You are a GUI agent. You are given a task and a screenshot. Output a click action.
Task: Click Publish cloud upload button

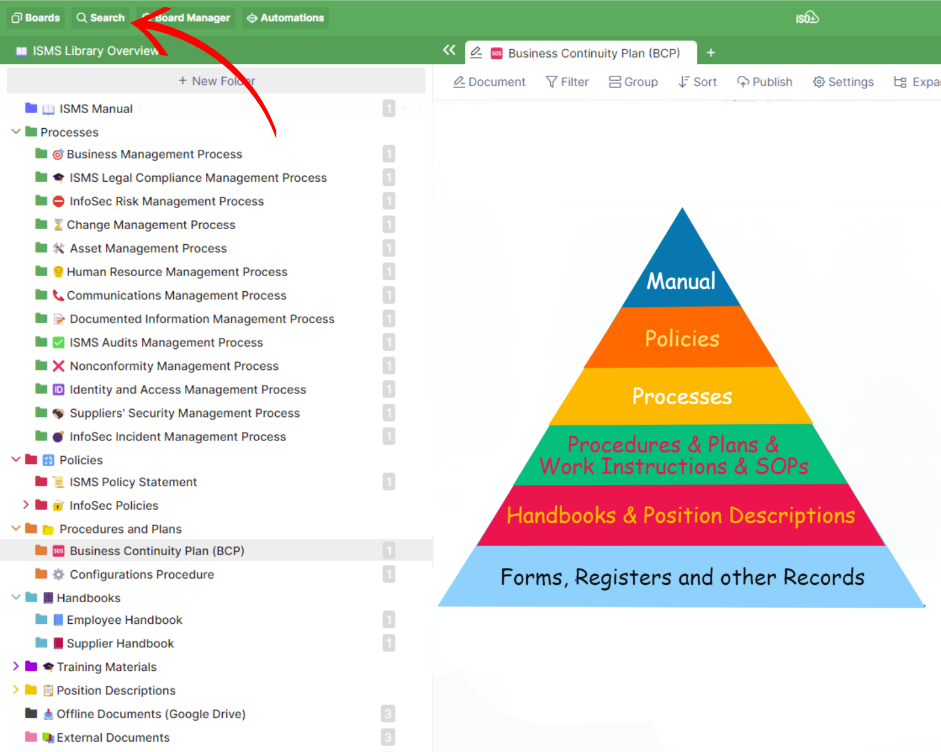[x=765, y=82]
